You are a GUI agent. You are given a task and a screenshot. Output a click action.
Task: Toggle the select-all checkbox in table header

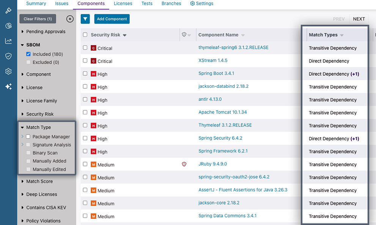click(85, 35)
